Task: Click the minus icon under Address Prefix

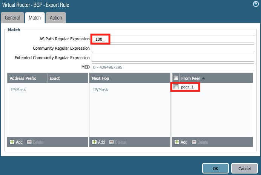Action: click(29, 142)
